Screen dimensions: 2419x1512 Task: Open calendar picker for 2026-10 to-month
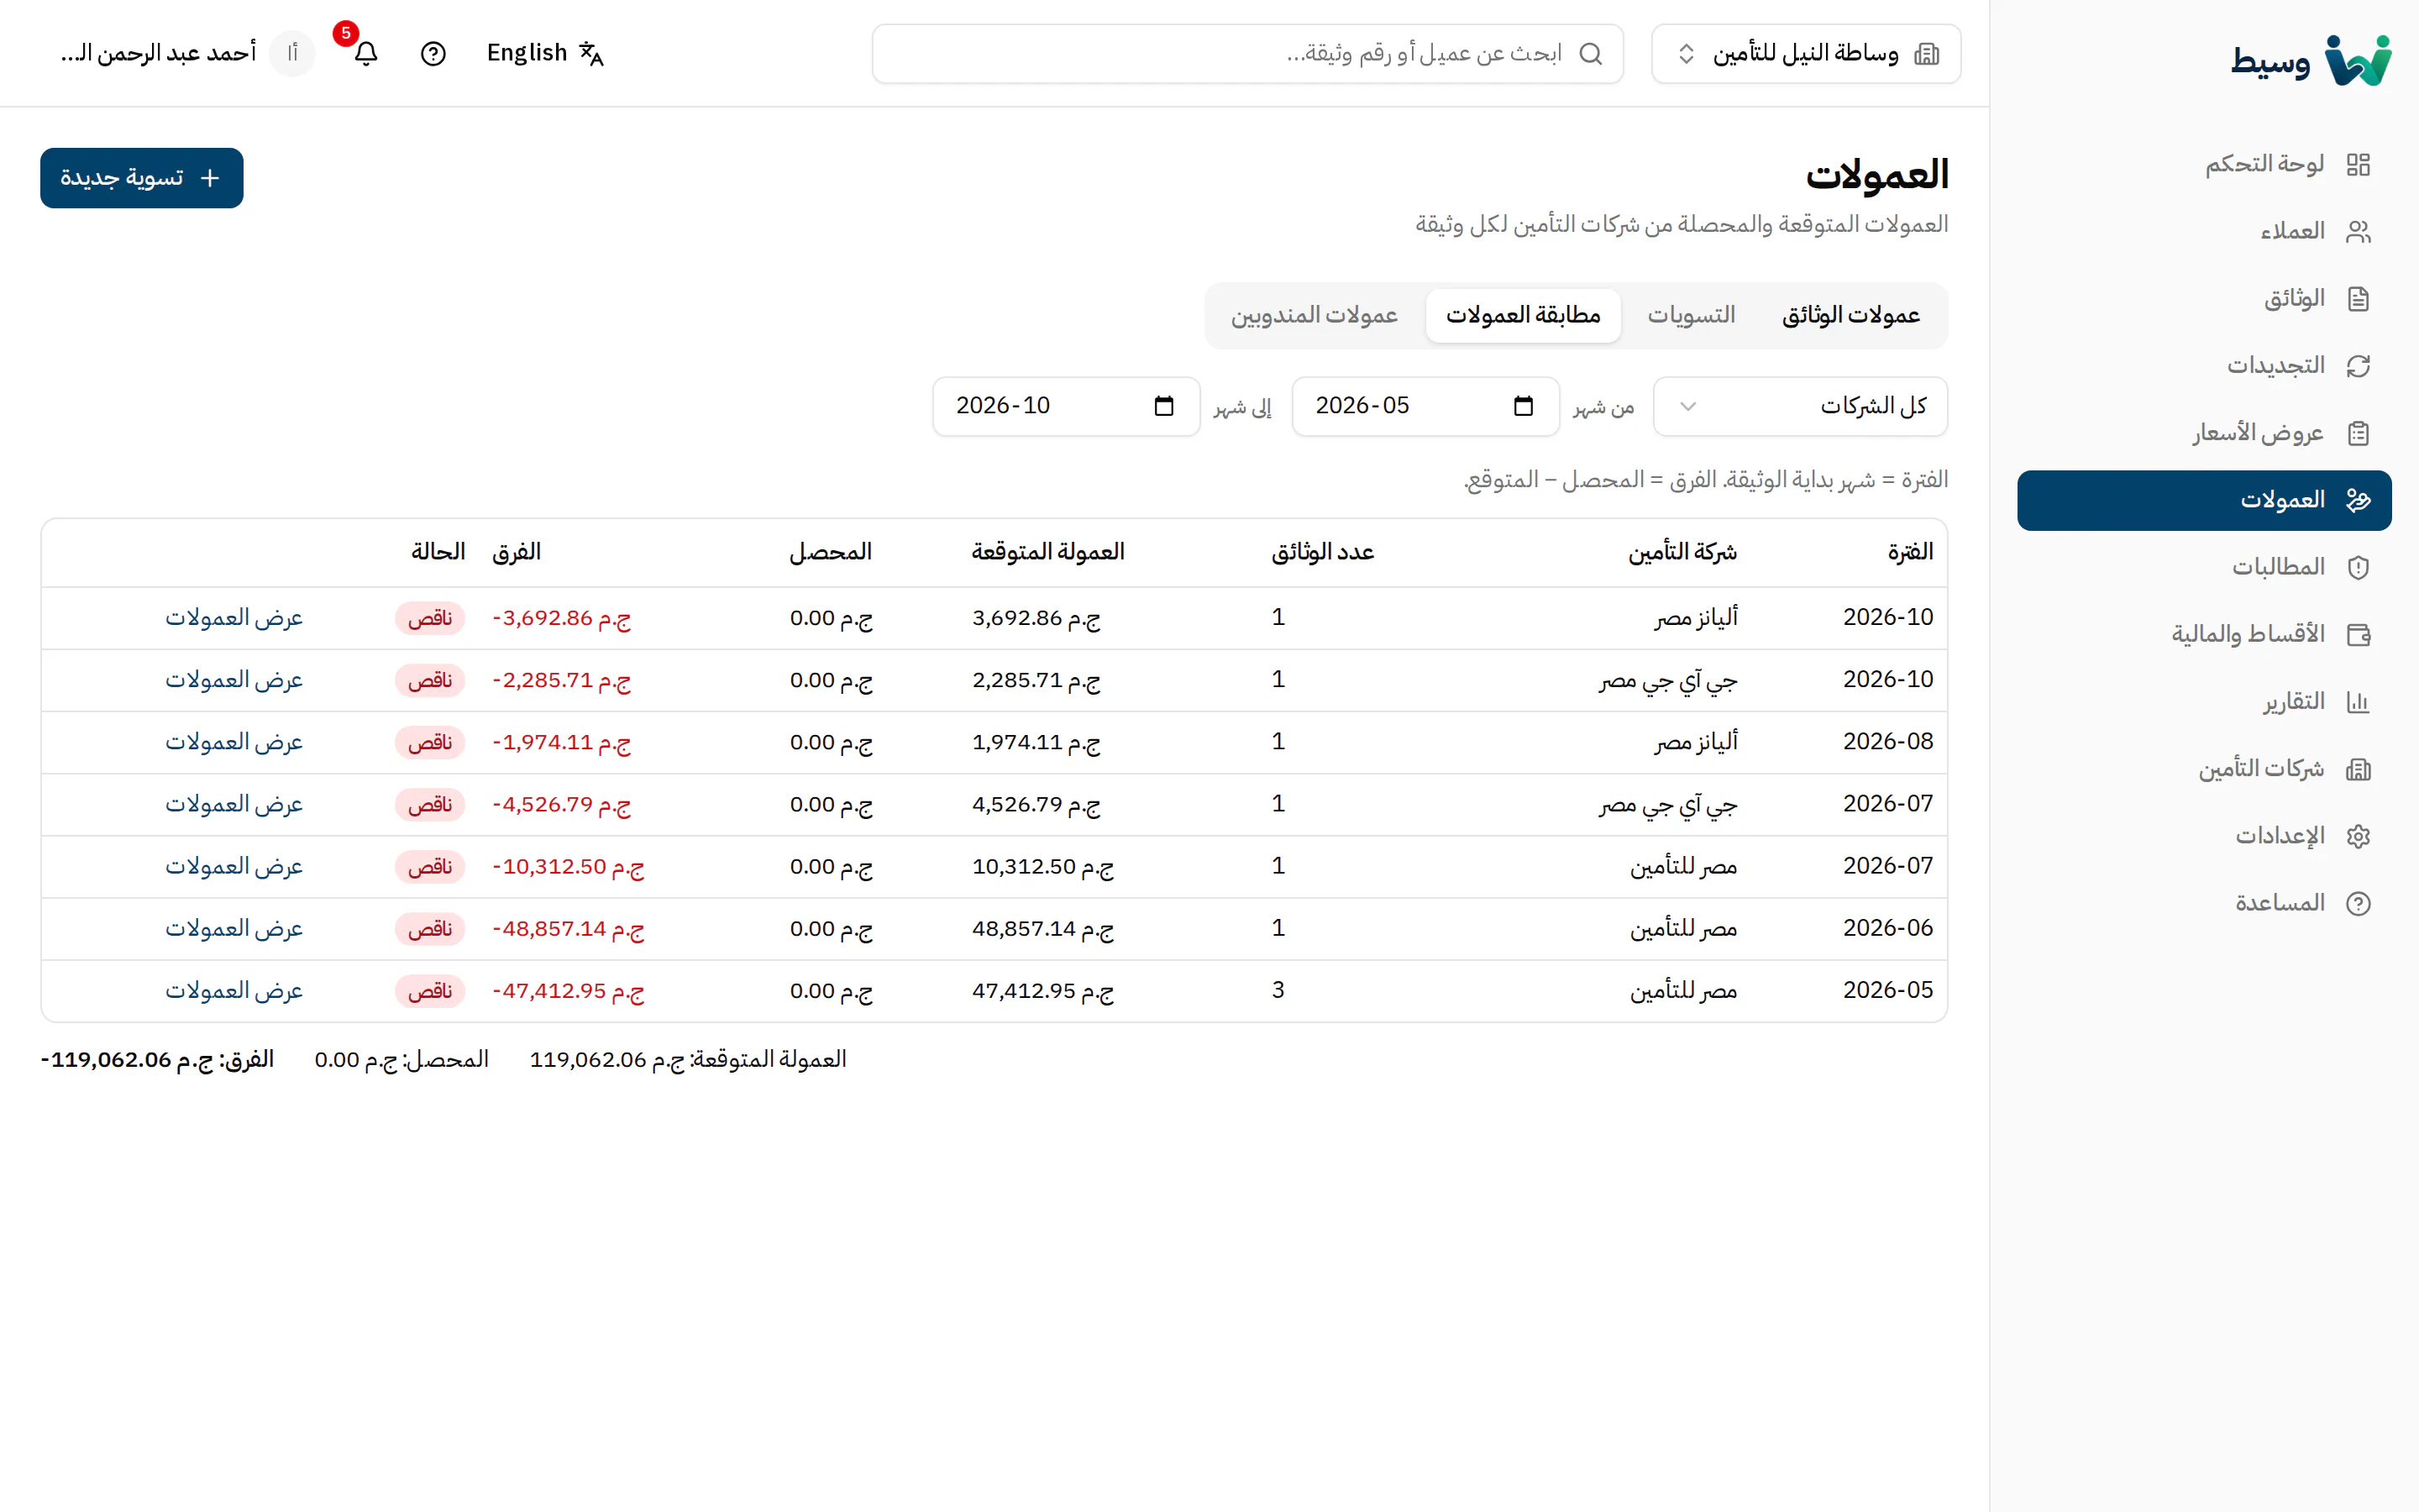point(1163,406)
